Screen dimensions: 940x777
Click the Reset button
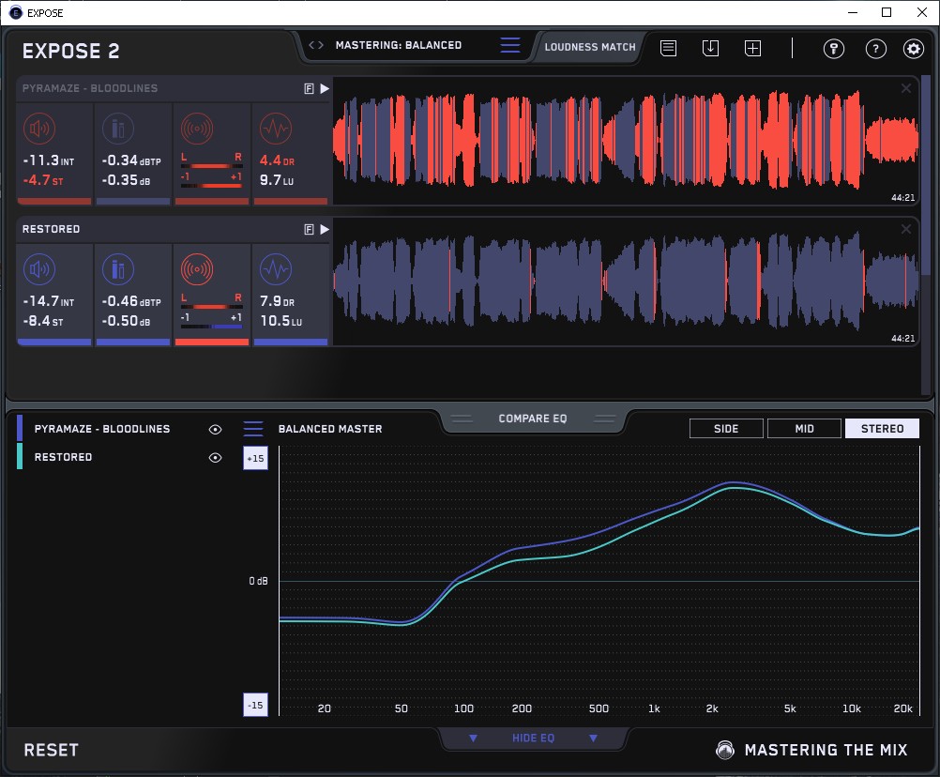52,750
